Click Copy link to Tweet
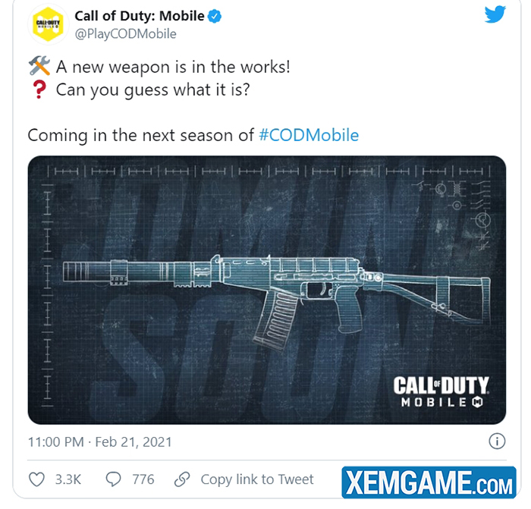Viewport: 531px width, 509px height. 257,479
